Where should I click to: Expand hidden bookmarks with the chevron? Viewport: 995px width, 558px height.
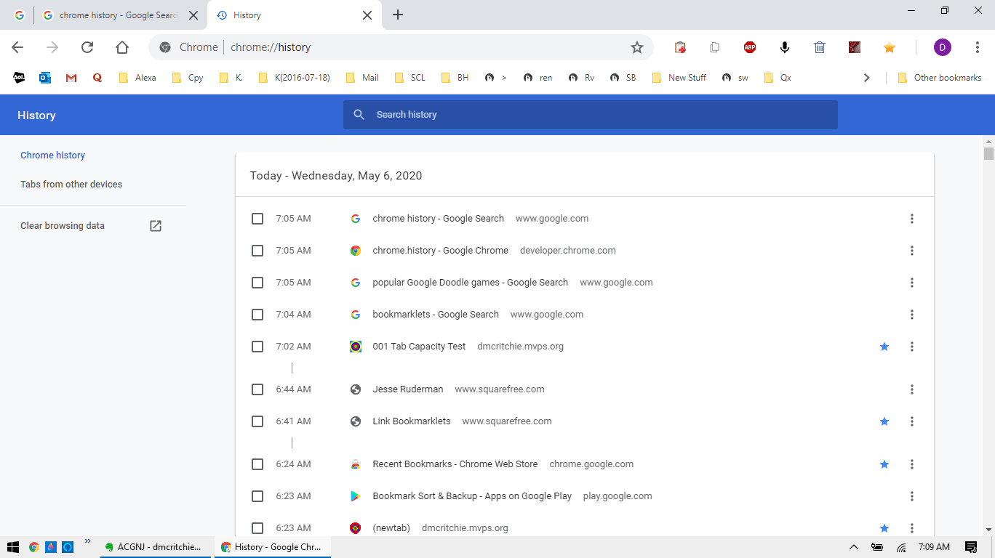pos(867,77)
